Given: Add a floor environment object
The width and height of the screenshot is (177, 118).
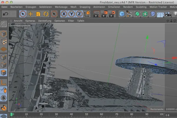Looking at the screenshot, I should tap(160, 15).
